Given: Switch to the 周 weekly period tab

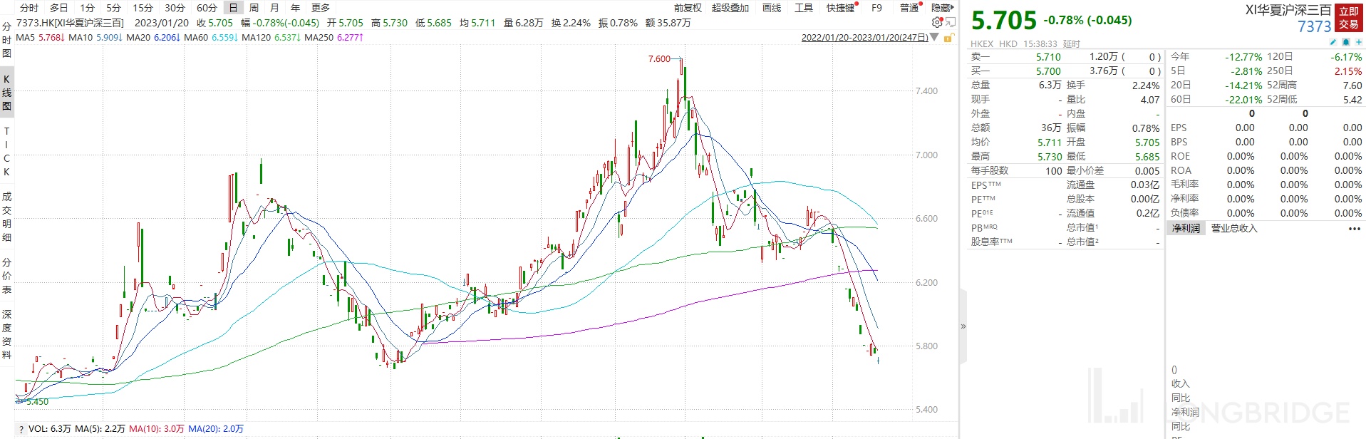Looking at the screenshot, I should click(254, 8).
